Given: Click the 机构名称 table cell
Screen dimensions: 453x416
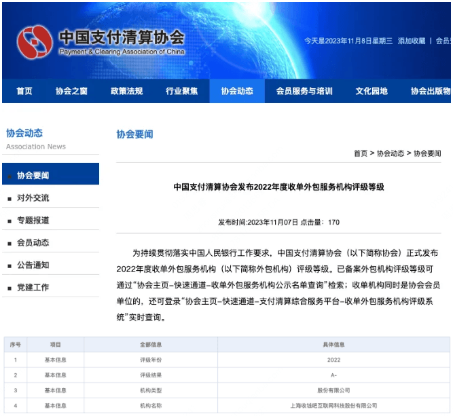Looking at the screenshot, I should [x=151, y=406].
